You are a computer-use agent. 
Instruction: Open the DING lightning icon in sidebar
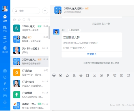coord(5,83)
